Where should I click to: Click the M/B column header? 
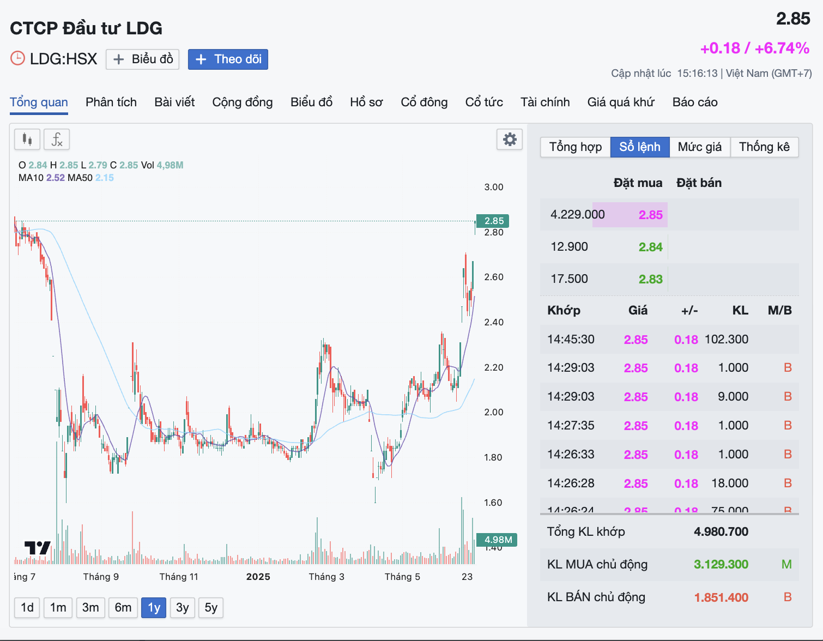point(779,311)
